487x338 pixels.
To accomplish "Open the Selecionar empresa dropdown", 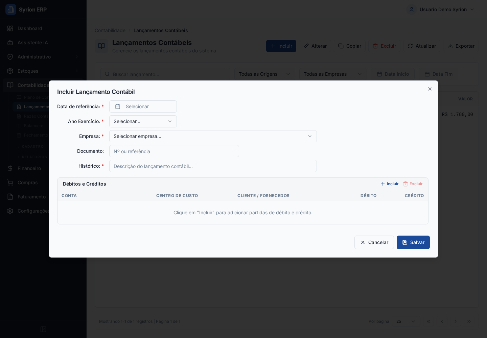I will [x=213, y=136].
